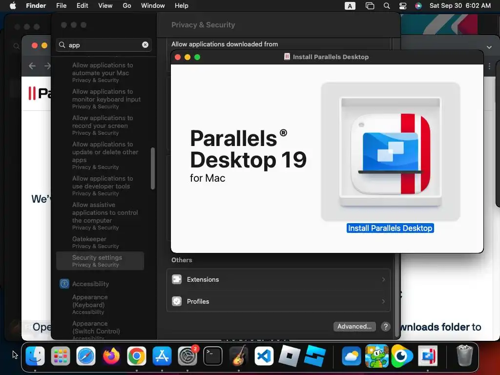Click the Advanced... button
Image resolution: width=500 pixels, height=375 pixels.
(x=354, y=327)
